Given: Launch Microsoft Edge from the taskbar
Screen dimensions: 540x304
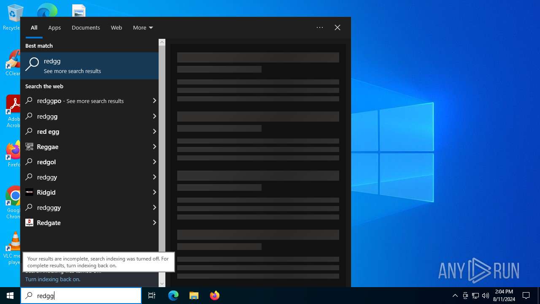Looking at the screenshot, I should 173,296.
